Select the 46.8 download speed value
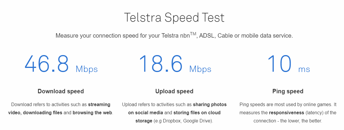 point(47,64)
